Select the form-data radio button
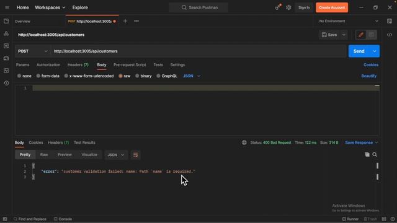397x223 pixels. click(x=38, y=76)
